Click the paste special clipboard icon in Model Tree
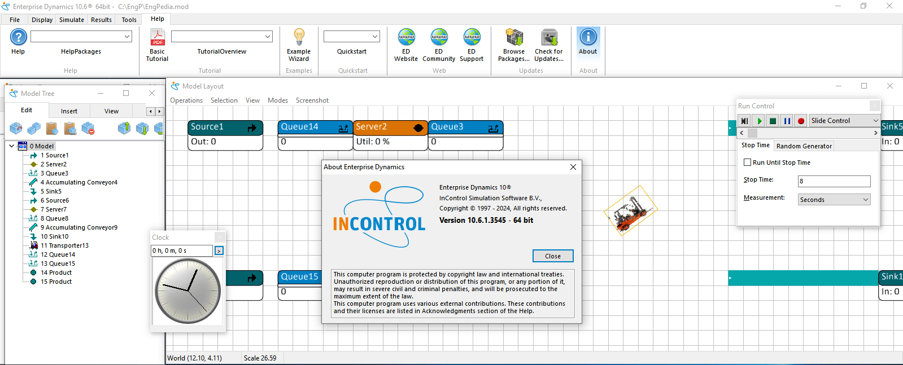903x365 pixels. pos(70,129)
